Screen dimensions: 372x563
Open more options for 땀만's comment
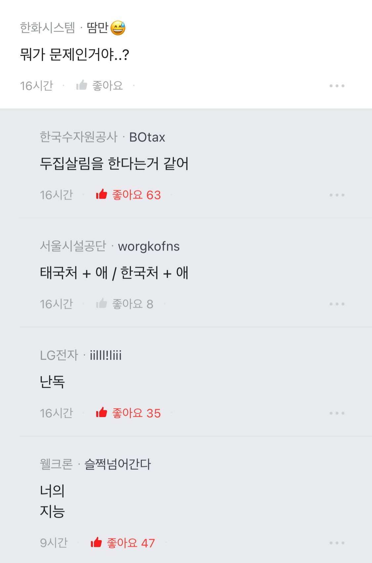tap(337, 86)
